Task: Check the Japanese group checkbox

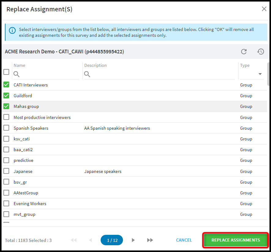Action: (x=6, y=171)
